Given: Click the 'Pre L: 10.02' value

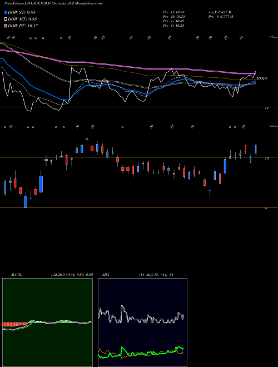Looking at the screenshot, I should point(174,21).
